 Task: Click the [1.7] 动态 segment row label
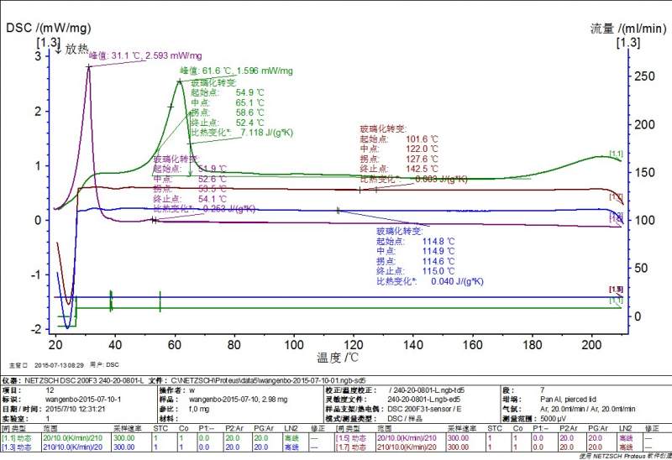(351, 447)
